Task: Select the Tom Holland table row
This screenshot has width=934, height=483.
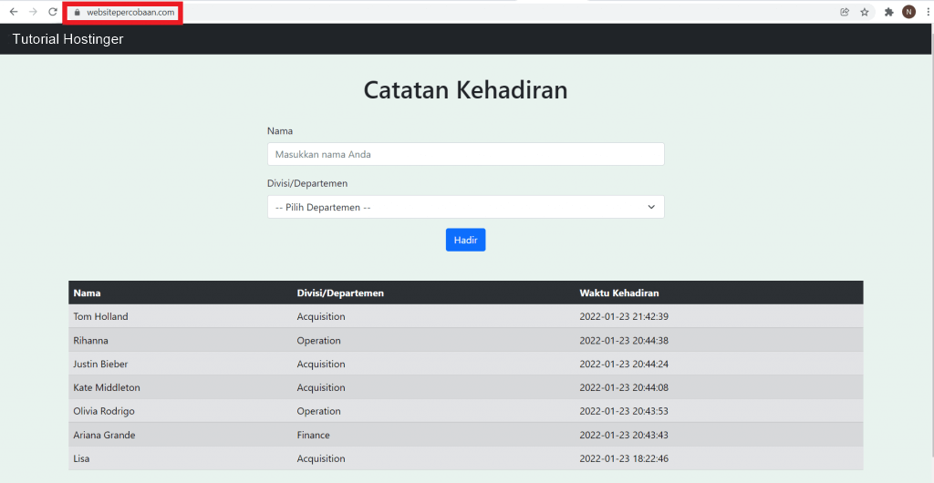Action: [x=465, y=316]
